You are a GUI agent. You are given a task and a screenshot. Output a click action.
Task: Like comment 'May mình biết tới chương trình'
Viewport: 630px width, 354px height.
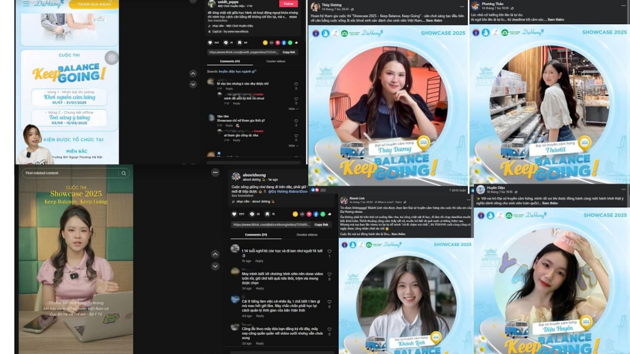330,275
